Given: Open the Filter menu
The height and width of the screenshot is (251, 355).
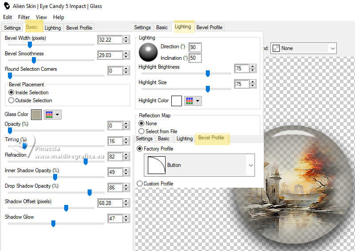Looking at the screenshot, I should (x=24, y=17).
